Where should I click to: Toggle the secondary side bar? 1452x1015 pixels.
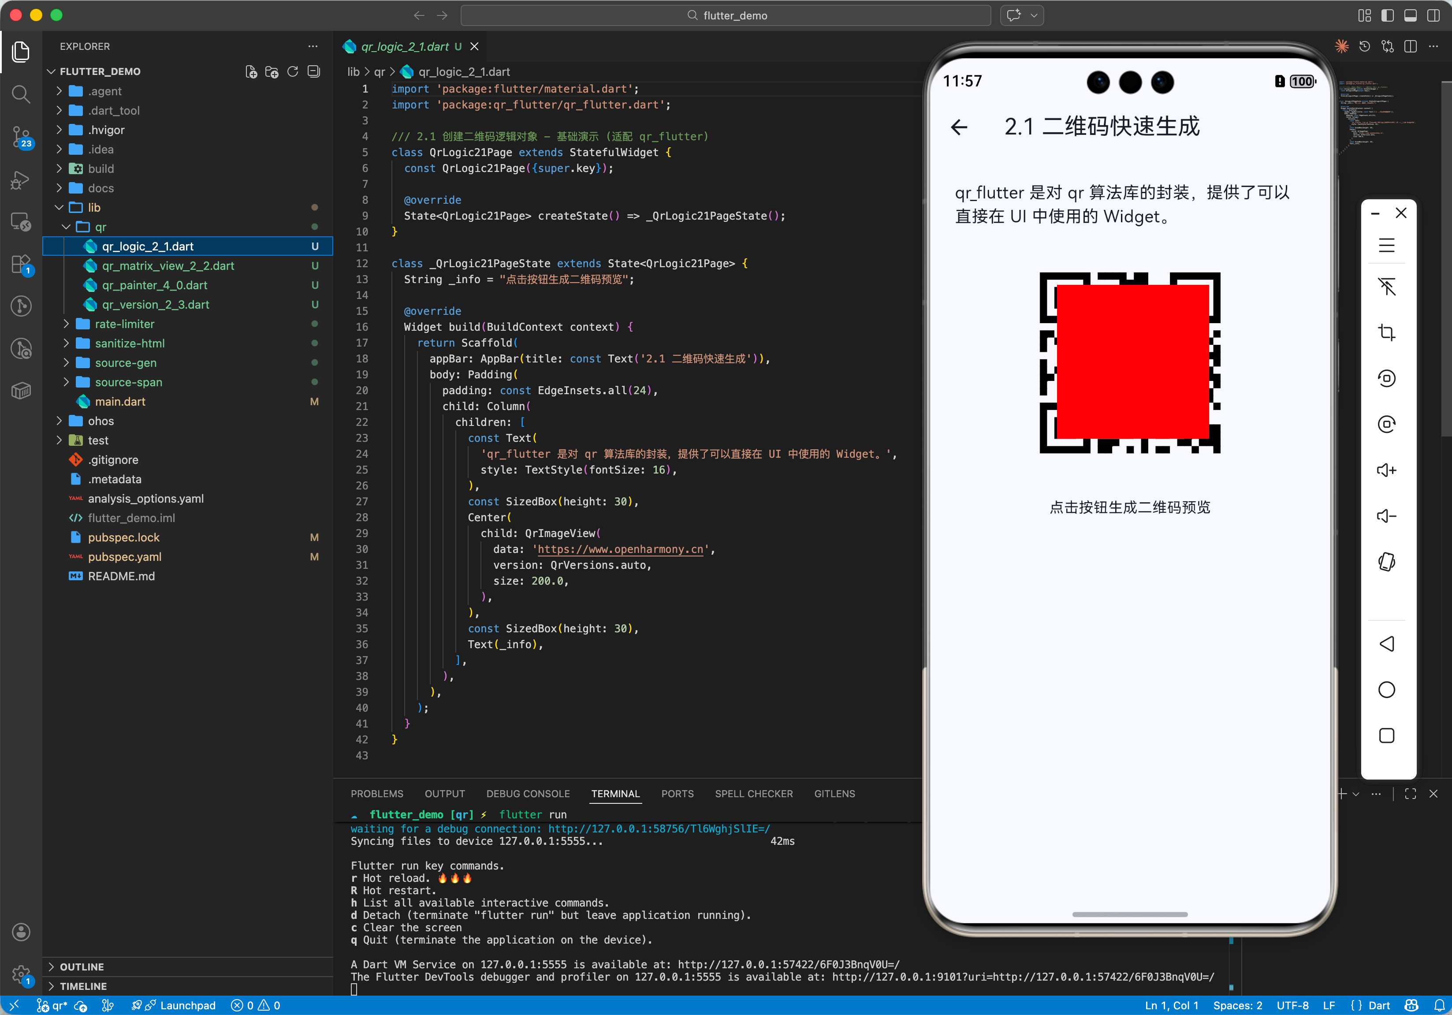point(1433,15)
